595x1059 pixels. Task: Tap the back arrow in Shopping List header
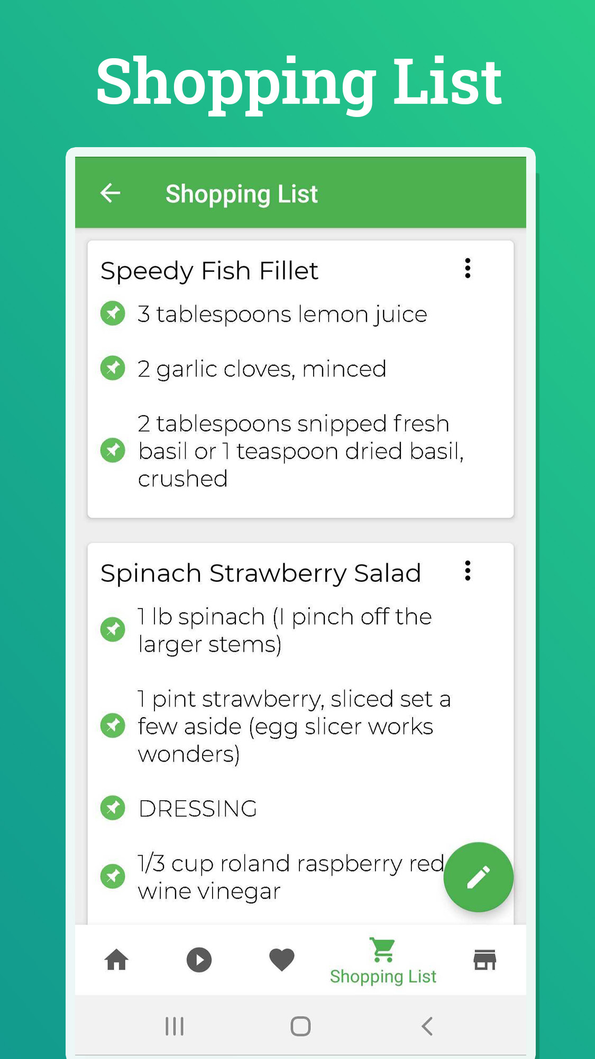click(x=111, y=193)
